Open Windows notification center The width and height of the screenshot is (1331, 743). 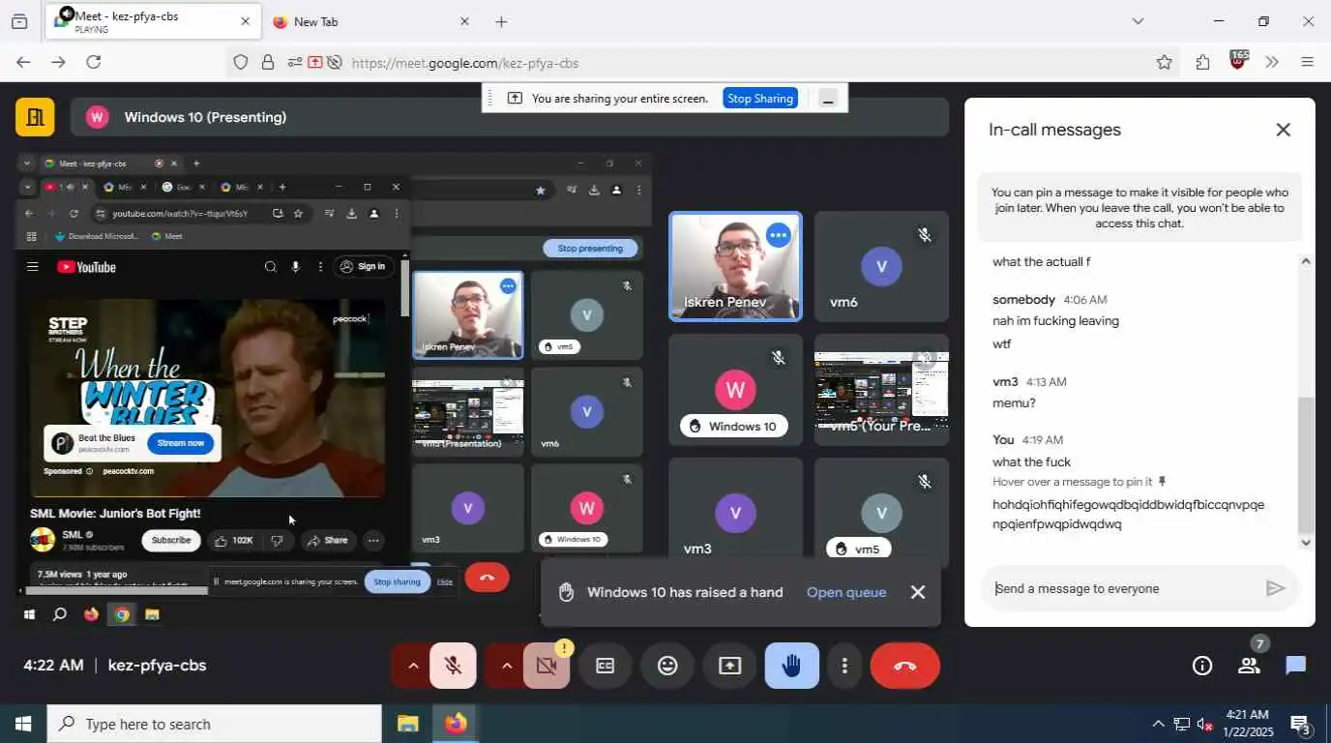pyautogui.click(x=1301, y=724)
